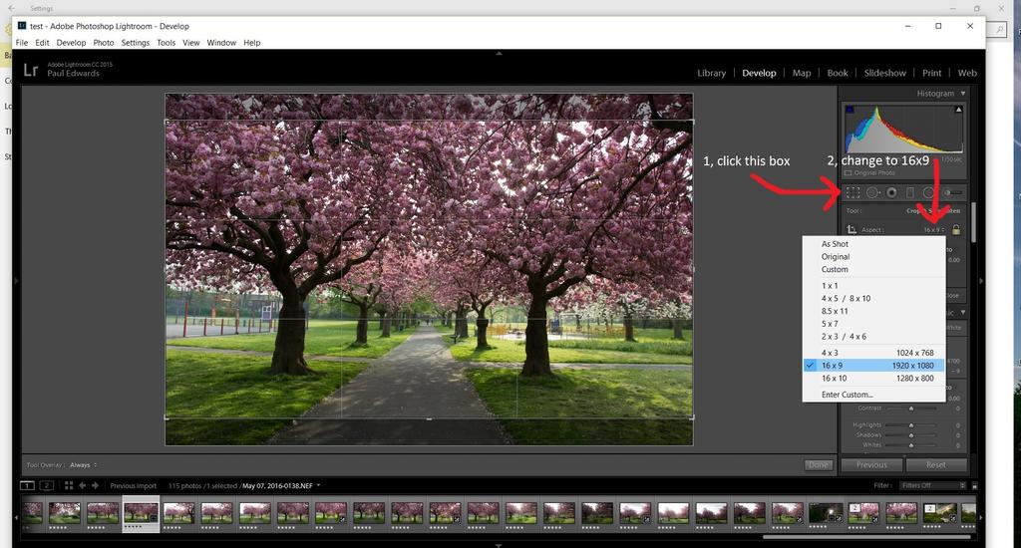1021x548 pixels.
Task: Click the Reset button
Action: (x=935, y=465)
